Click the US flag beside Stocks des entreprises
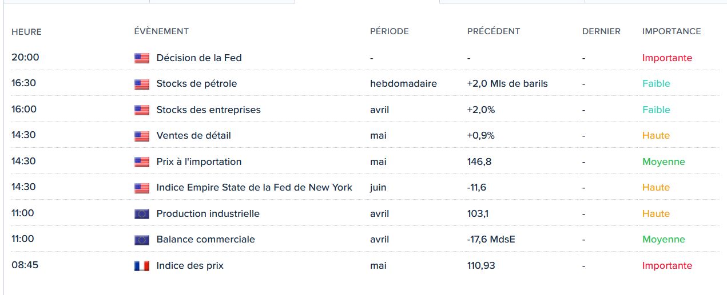The width and height of the screenshot is (727, 295). tap(141, 110)
